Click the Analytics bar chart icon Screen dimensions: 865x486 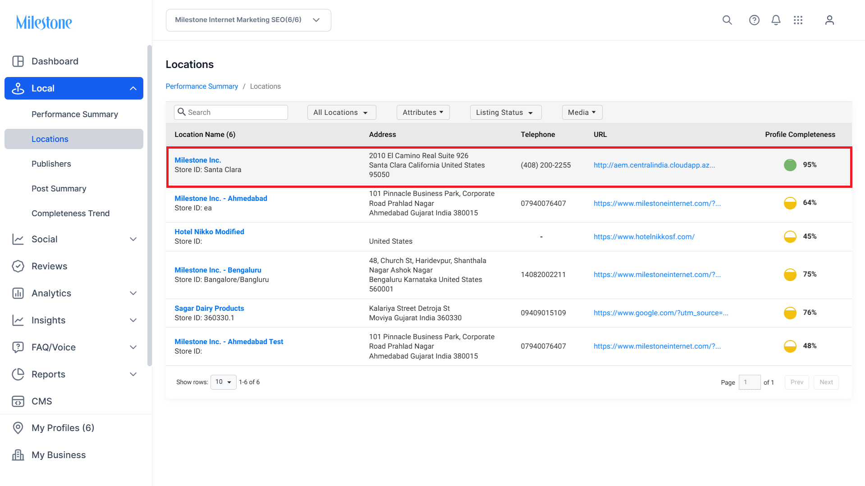coord(18,293)
